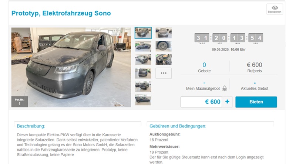Select the top-right front-view thumbnail

point(164,33)
